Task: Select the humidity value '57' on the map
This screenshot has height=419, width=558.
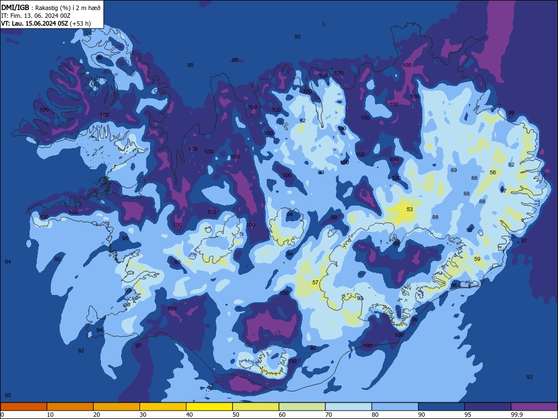Action: (x=315, y=283)
